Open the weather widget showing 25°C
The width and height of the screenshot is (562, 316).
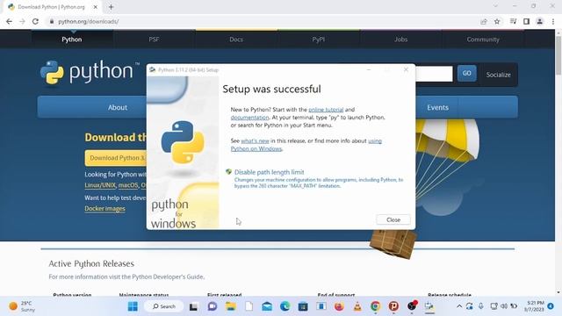click(x=22, y=306)
